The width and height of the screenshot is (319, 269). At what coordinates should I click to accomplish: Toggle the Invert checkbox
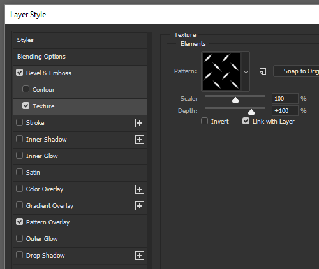click(x=204, y=121)
